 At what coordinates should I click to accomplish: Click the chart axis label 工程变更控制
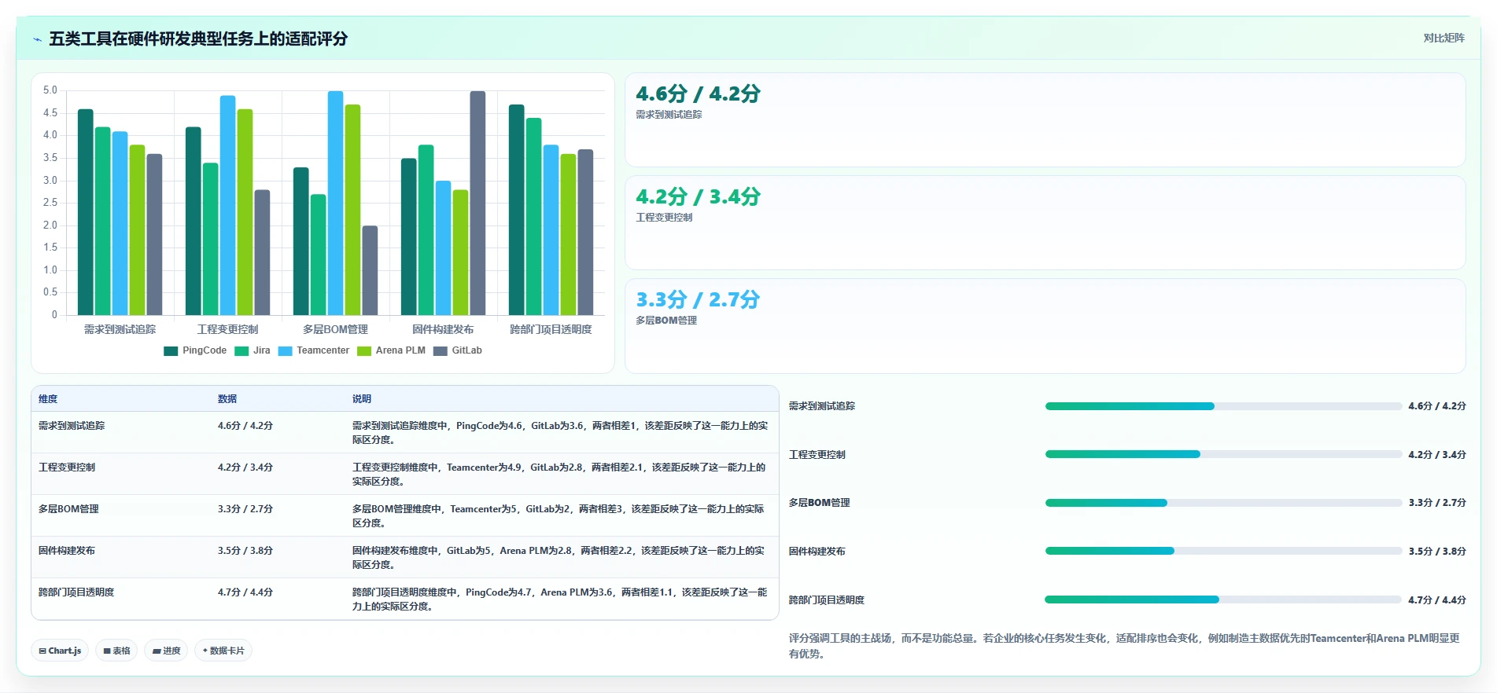click(x=227, y=329)
